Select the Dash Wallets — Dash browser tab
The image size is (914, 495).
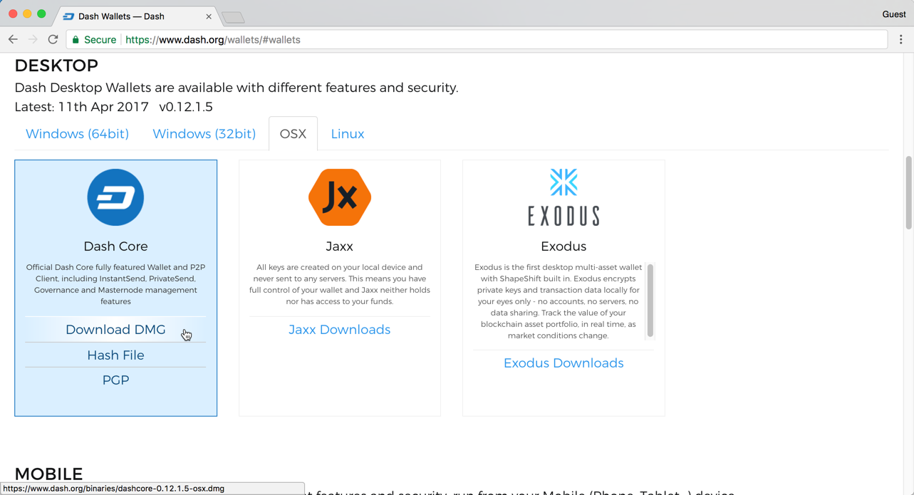coord(137,16)
